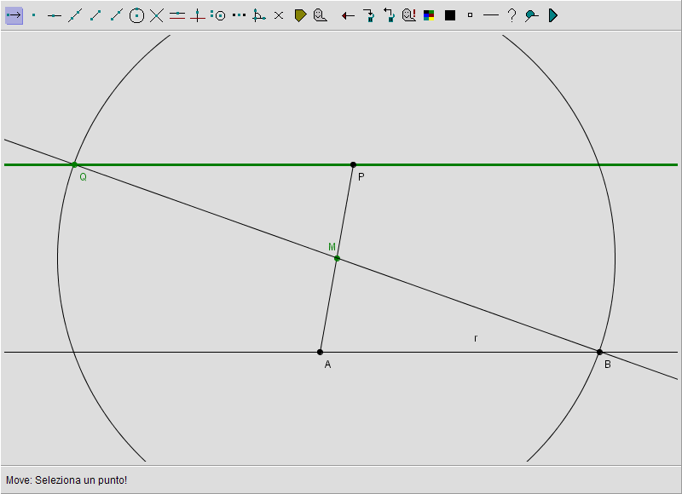
Task: Click the ghost Hide object tool
Action: point(321,15)
